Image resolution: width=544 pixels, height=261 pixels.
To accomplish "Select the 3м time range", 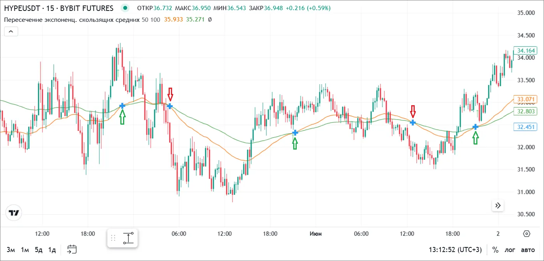I will [x=11, y=250].
